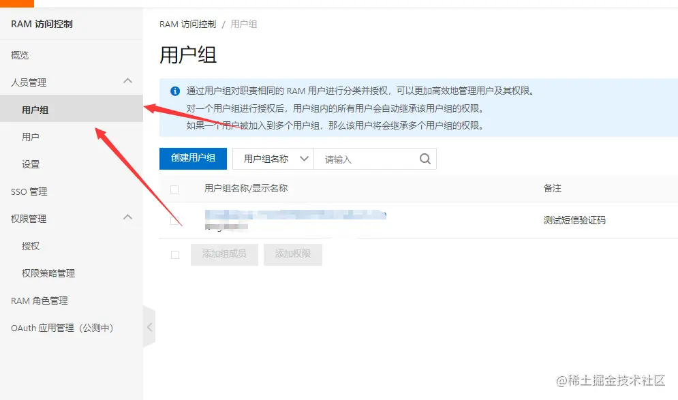Focus the 请输入 search input field
Screen dimensions: 678x400
tap(367, 159)
